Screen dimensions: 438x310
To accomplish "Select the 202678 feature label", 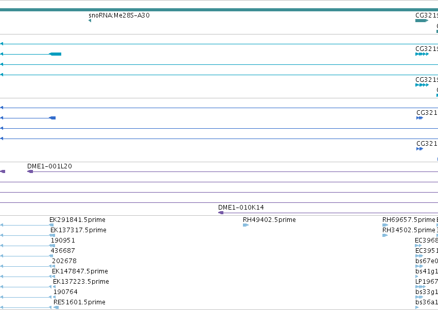I will click(64, 261).
